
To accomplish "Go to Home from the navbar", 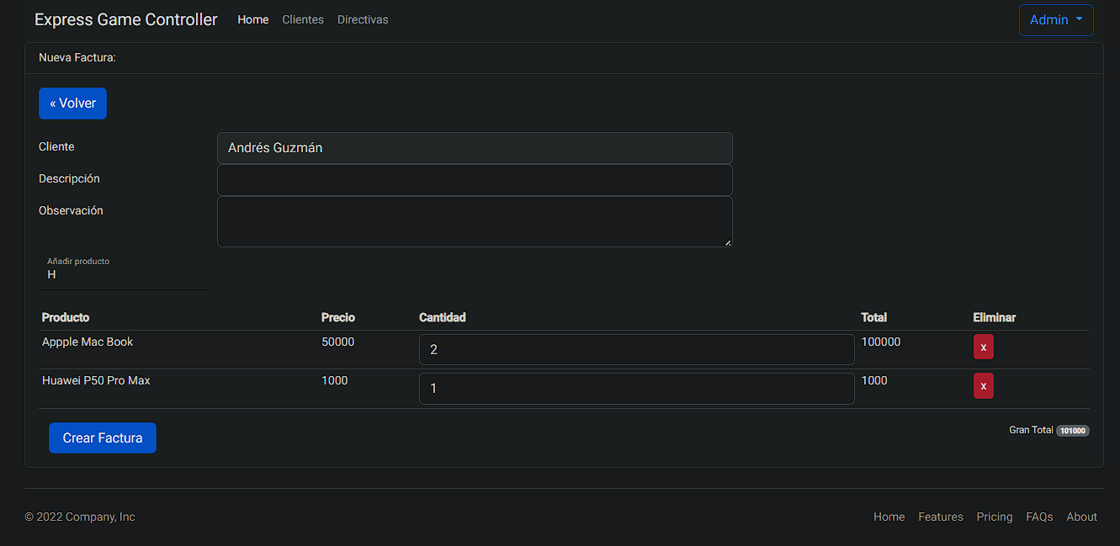I will pyautogui.click(x=252, y=19).
